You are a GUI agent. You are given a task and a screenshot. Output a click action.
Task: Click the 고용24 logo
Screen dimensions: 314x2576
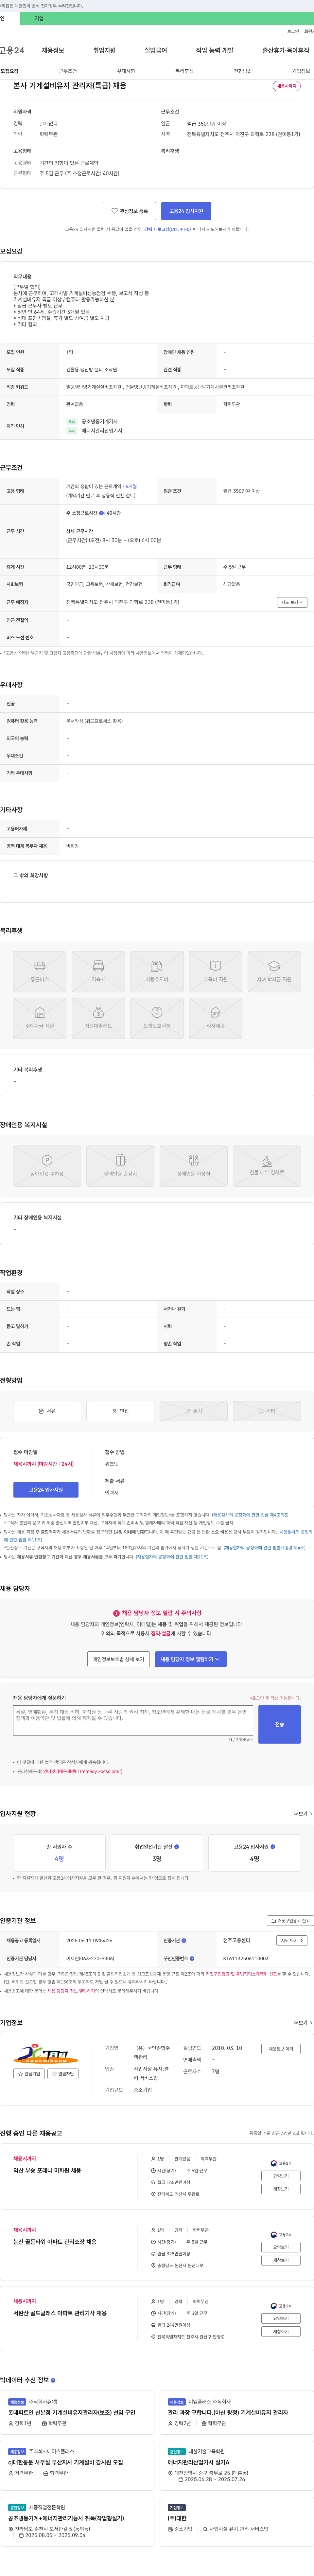tap(12, 50)
